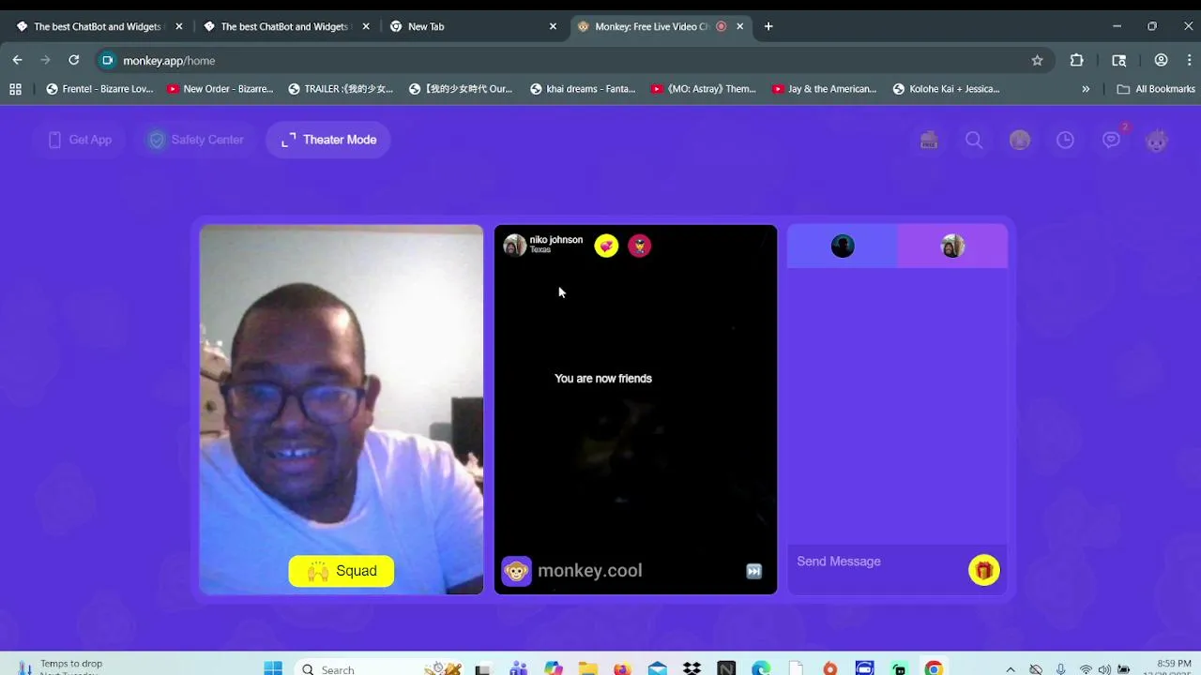Open the Chrome media control icon
Screen dimensions: 1201x675
coord(1119,60)
